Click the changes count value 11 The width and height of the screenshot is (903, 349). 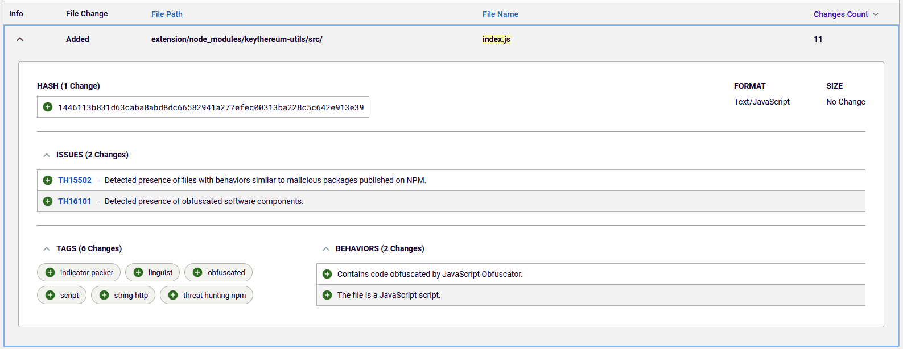click(818, 39)
